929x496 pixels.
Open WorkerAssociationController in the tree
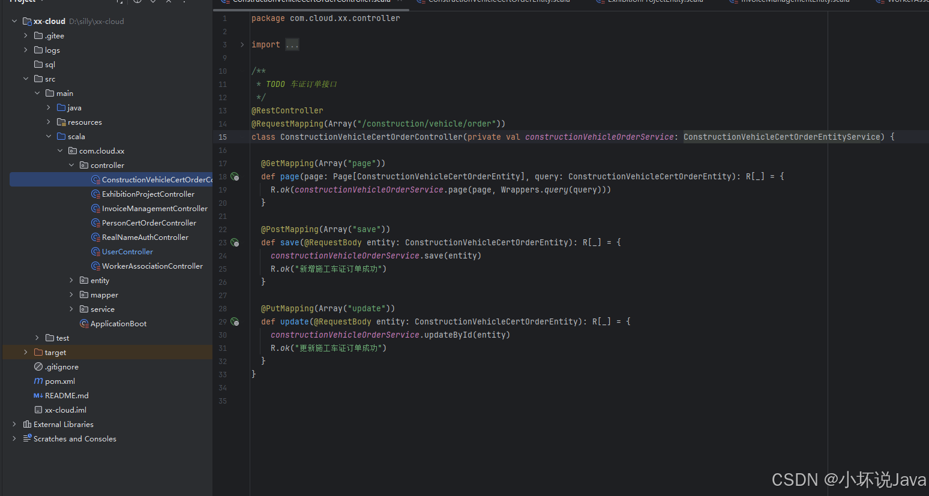(152, 266)
